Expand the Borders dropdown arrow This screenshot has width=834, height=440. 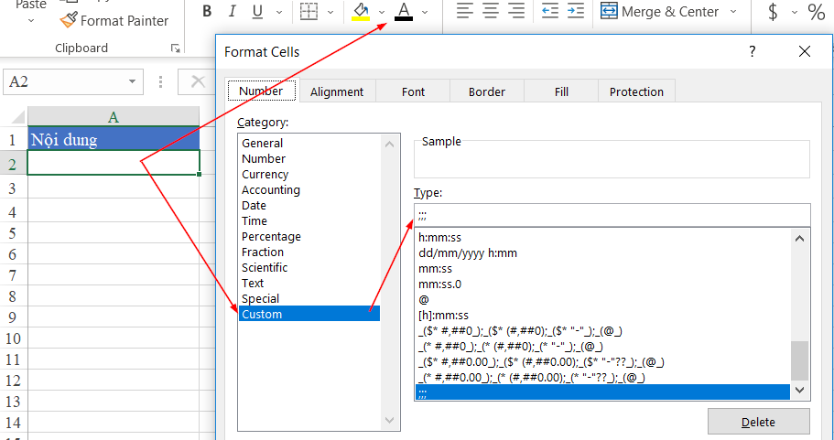[x=330, y=12]
